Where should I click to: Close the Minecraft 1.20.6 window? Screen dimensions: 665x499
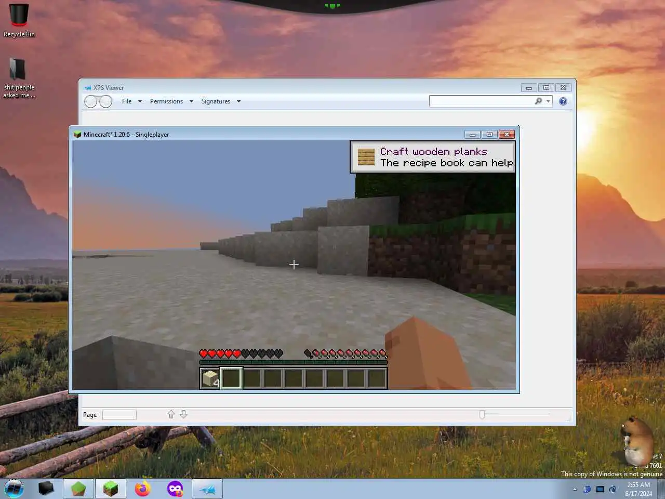tap(507, 134)
